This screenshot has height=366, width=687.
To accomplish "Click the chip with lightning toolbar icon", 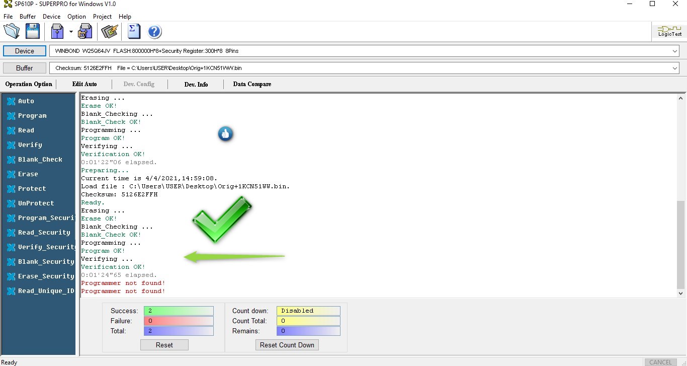I will pos(109,31).
